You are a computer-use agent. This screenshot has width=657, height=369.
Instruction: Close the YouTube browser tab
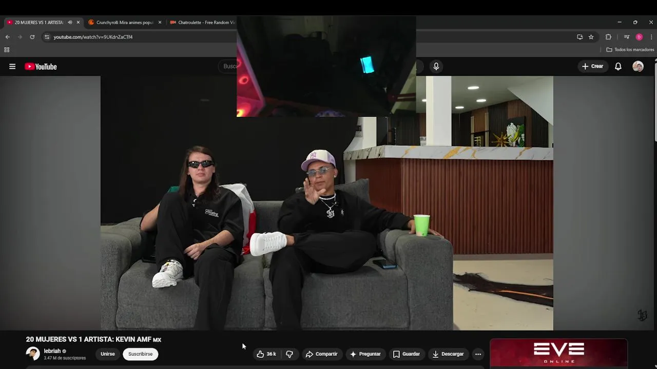click(x=78, y=23)
